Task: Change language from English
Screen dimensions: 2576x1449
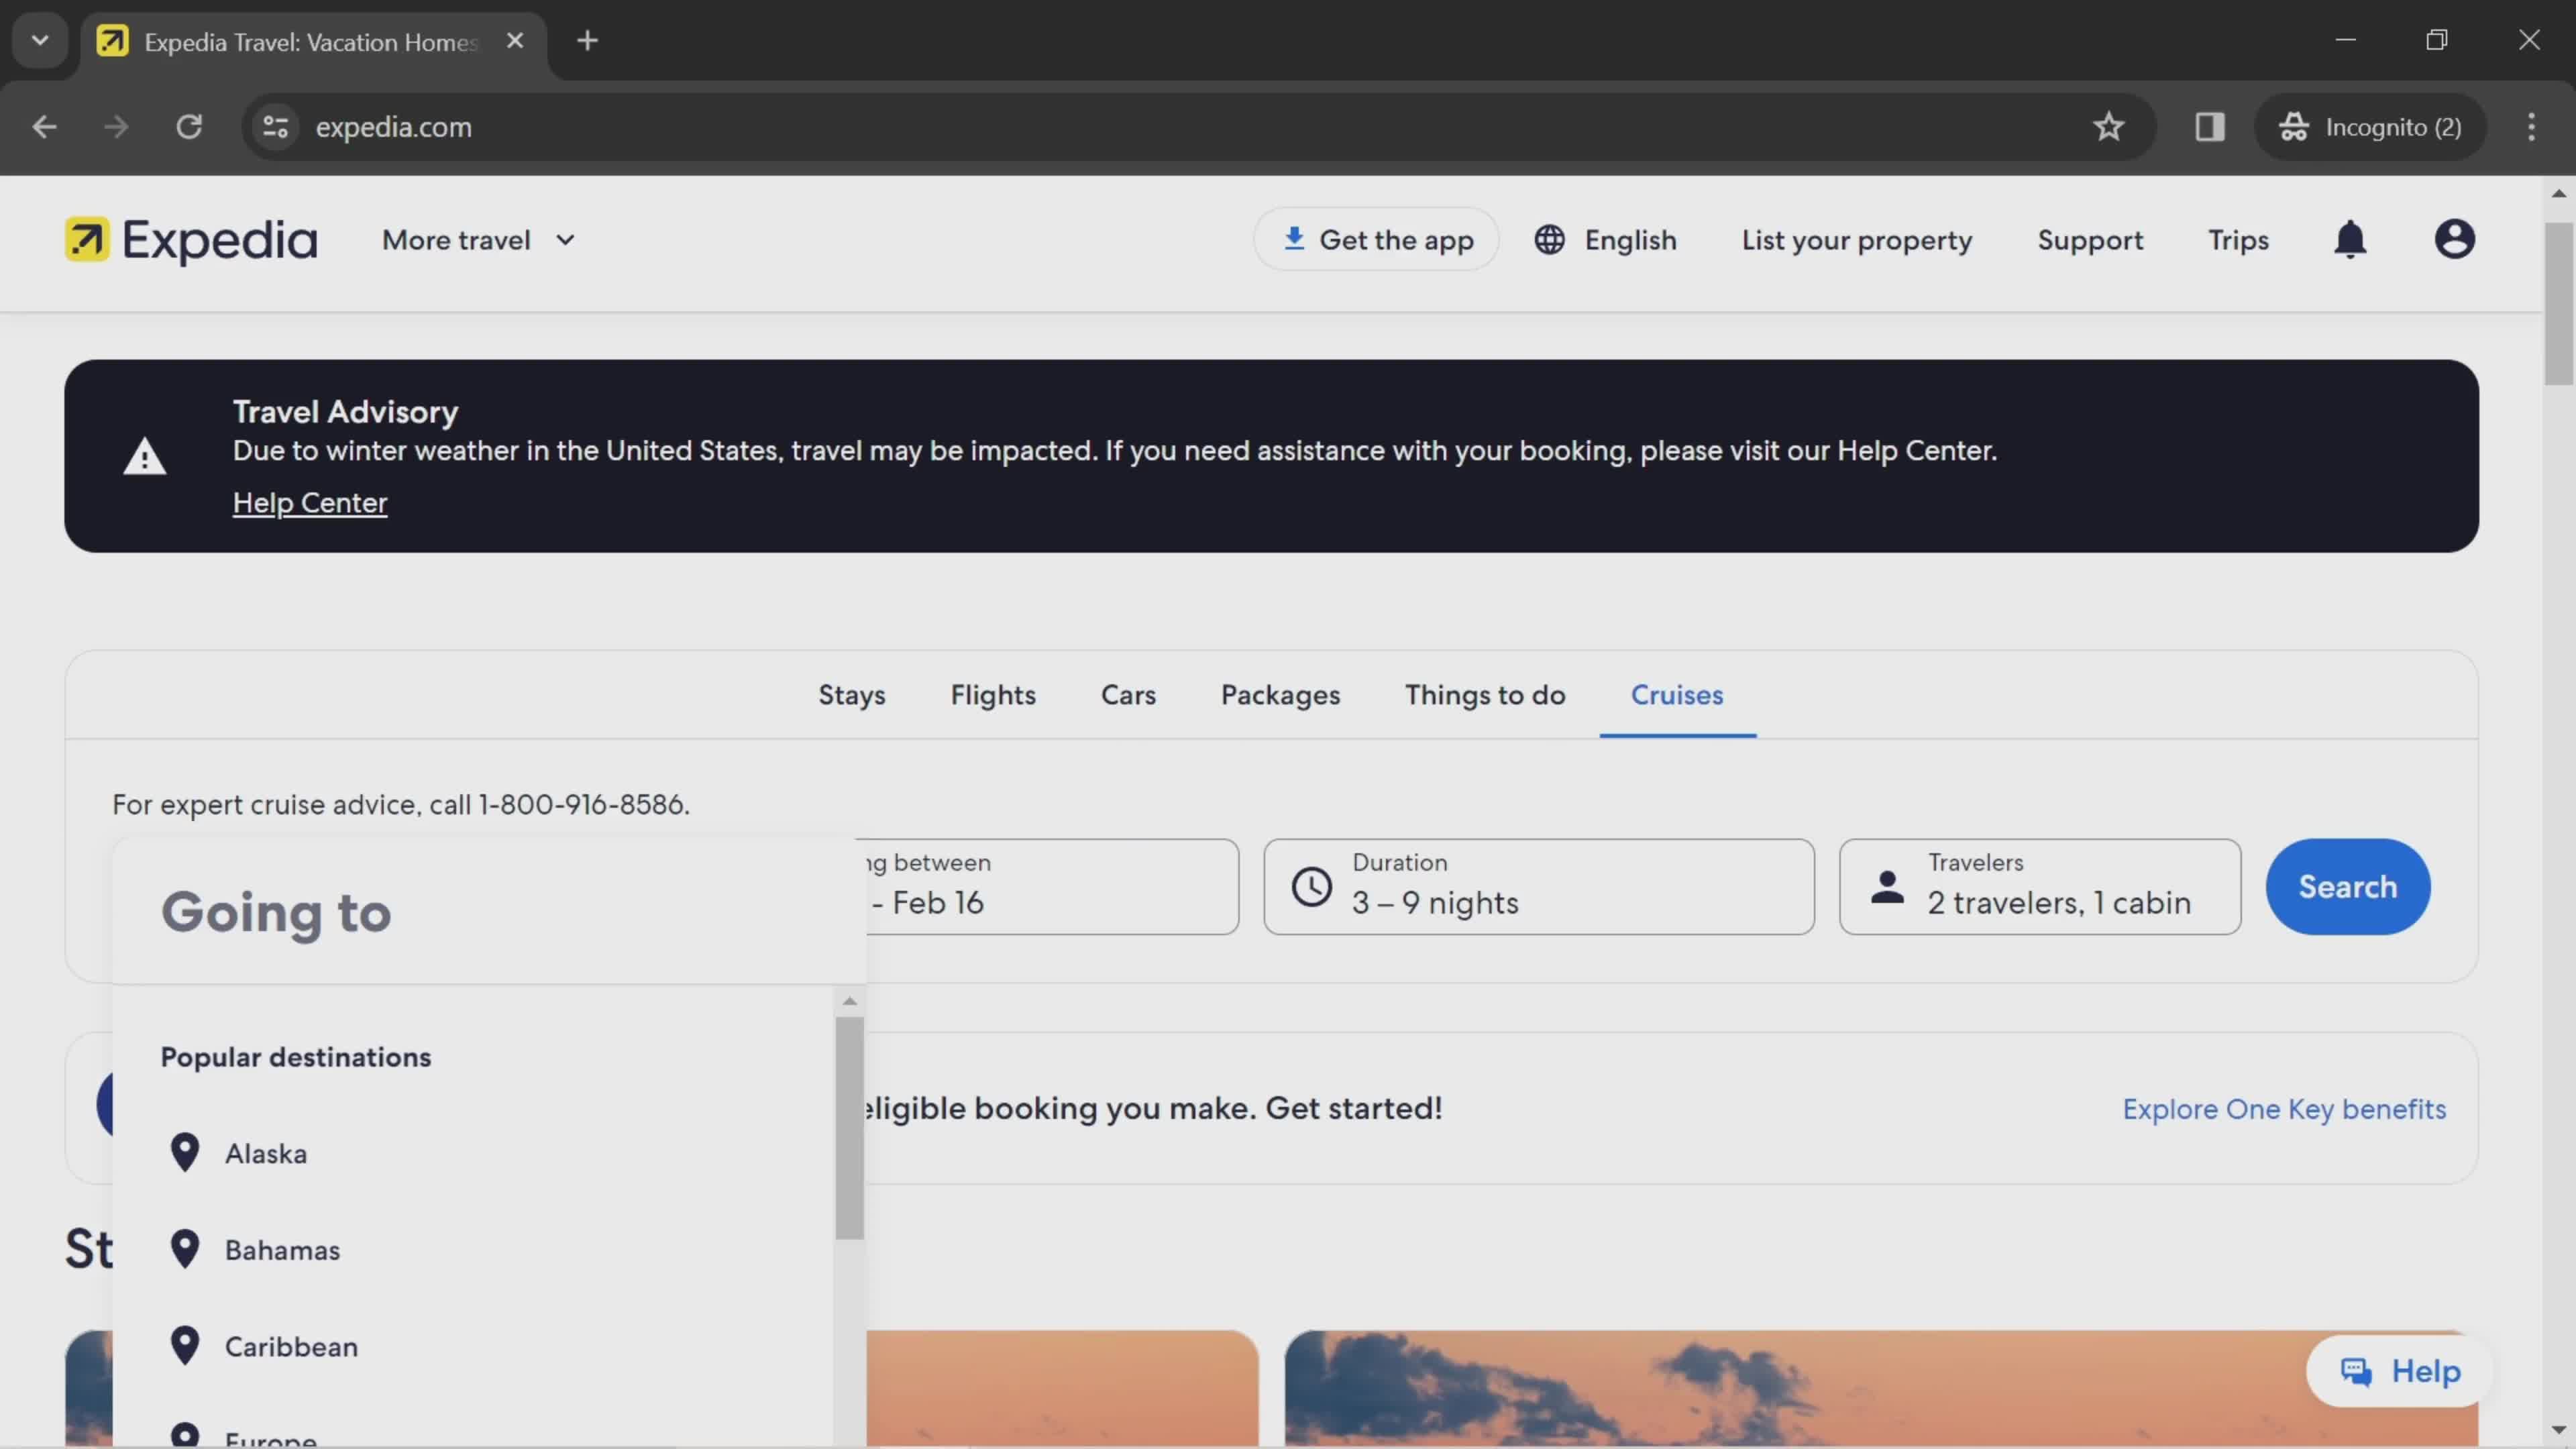Action: click(x=1605, y=240)
